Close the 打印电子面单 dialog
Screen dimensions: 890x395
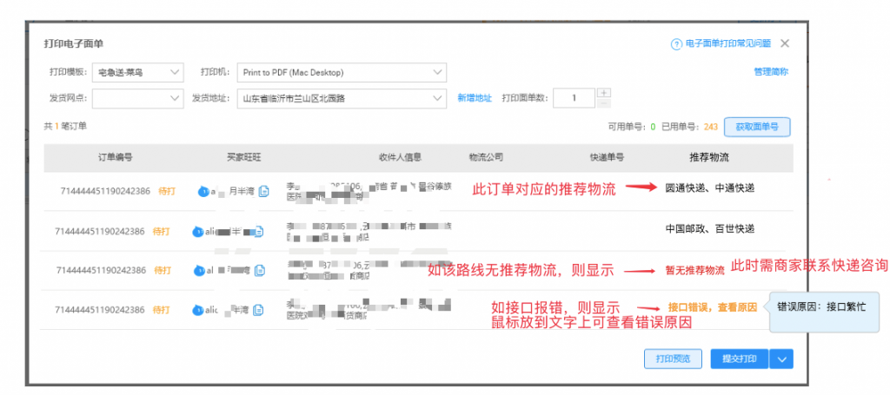coord(785,43)
